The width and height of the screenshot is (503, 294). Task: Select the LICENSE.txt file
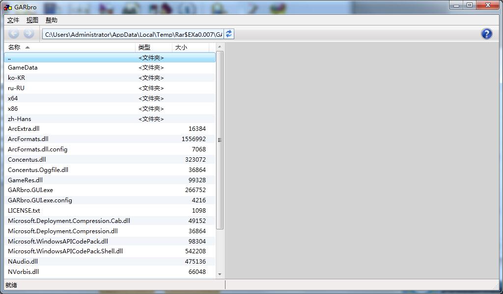24,211
